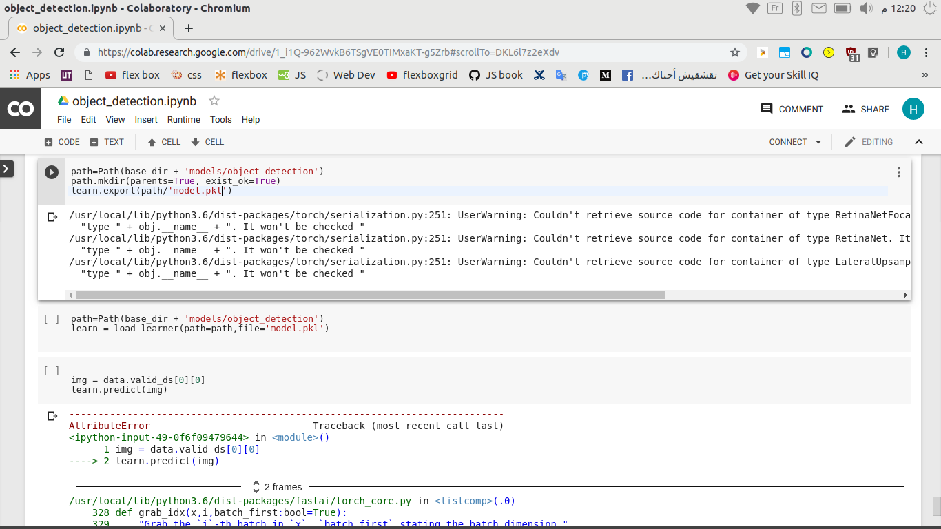Open the flex box bookmark

[x=132, y=75]
